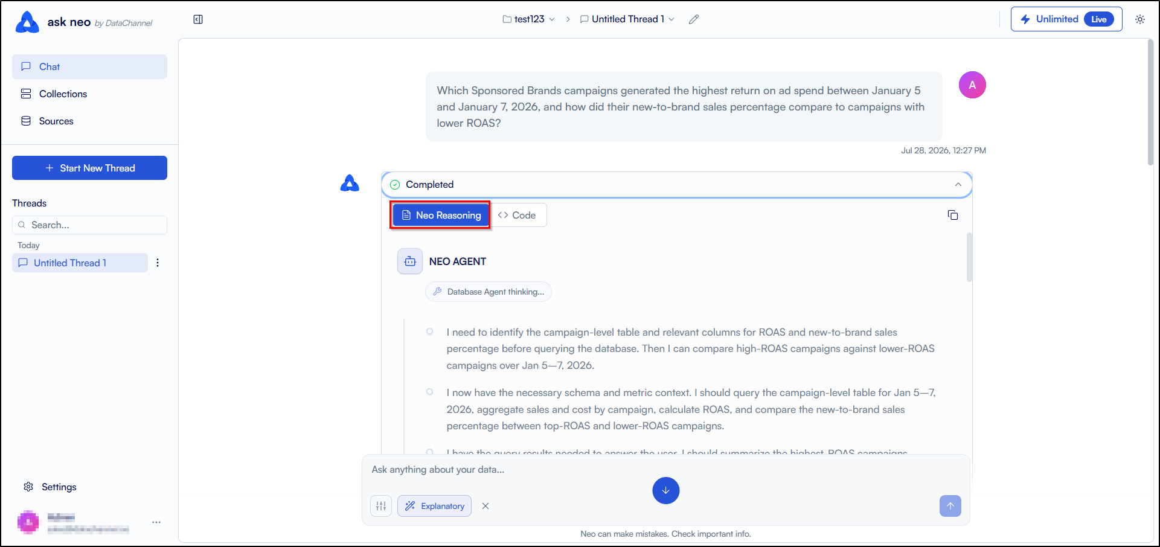Click the Neo assistant avatar logo
The image size is (1160, 547).
point(350,184)
